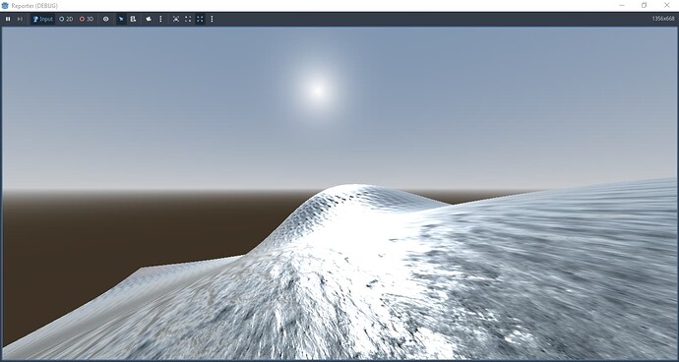Close the Reporter debug window
Screen dimensions: 679x362
tap(667, 6)
